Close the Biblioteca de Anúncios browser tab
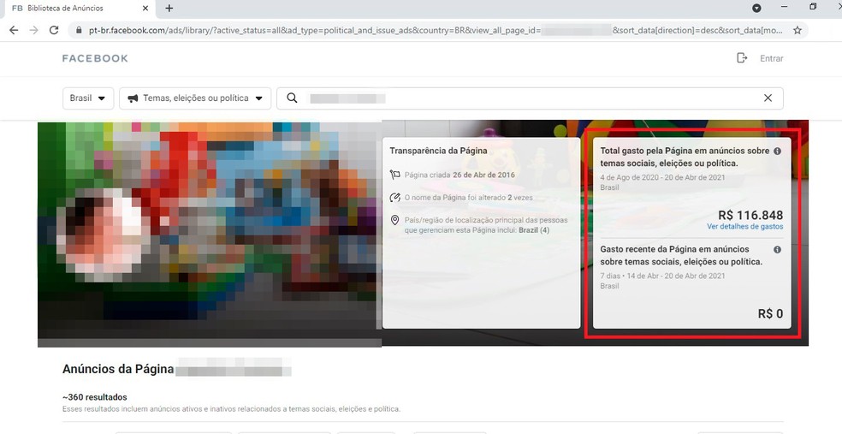Viewport: 842px width, 434px height. pyautogui.click(x=145, y=8)
